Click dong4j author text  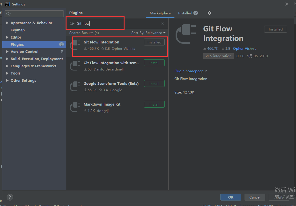pos(103,111)
